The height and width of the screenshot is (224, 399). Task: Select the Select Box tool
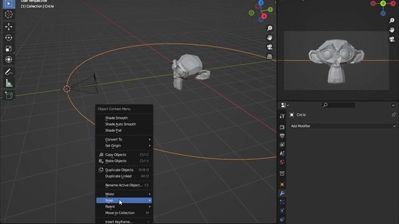tap(9, 4)
